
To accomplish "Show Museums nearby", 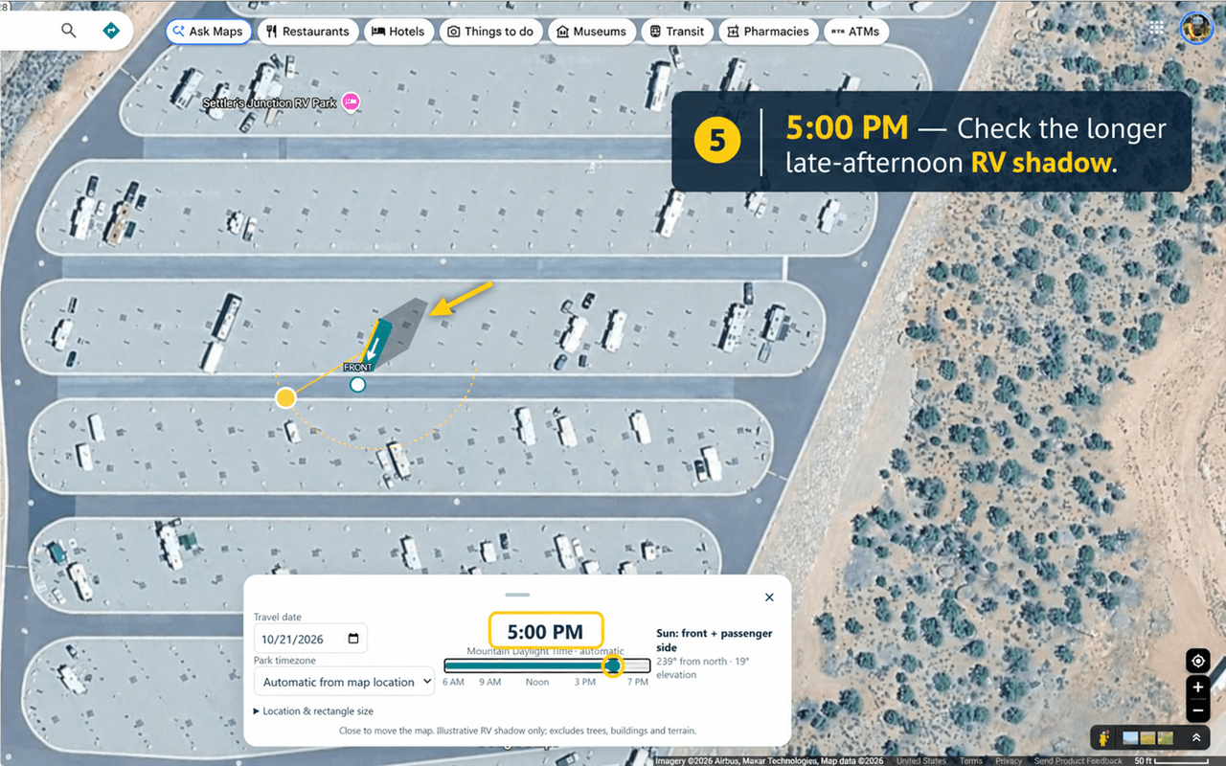I will (591, 32).
